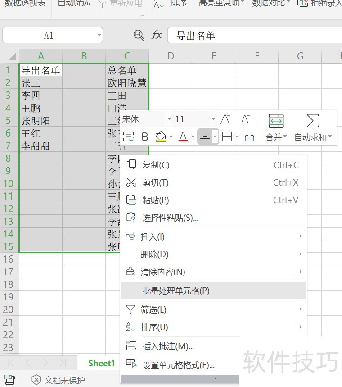
Task: Click cell containing 李甜甜
Action: coord(40,146)
